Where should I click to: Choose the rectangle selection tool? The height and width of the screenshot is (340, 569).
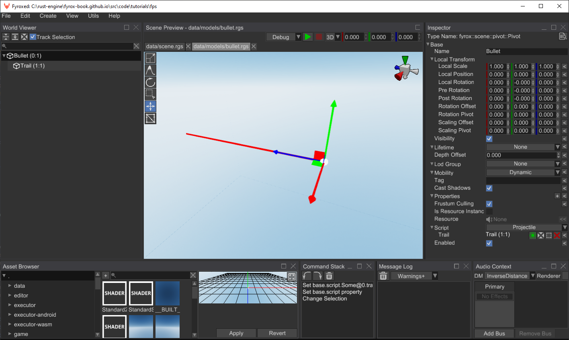pos(150,94)
